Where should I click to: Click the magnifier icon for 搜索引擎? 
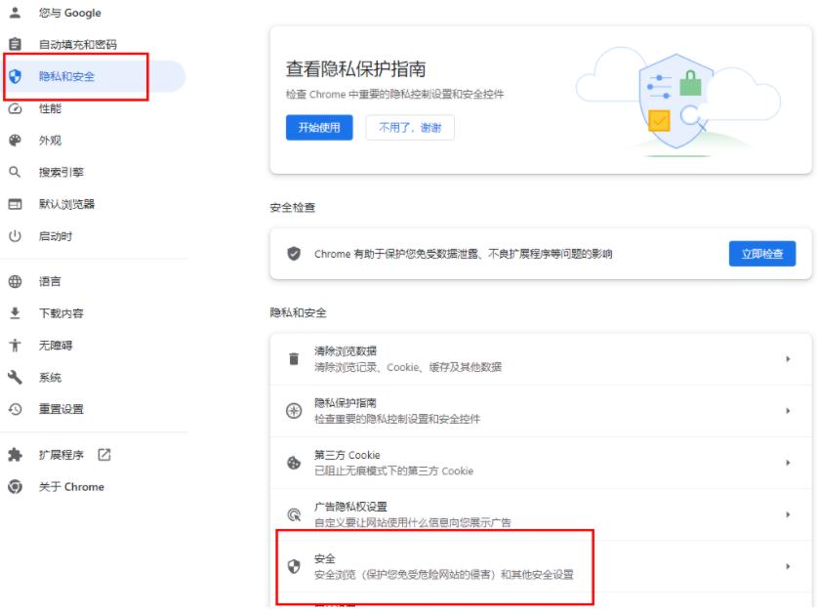point(15,172)
